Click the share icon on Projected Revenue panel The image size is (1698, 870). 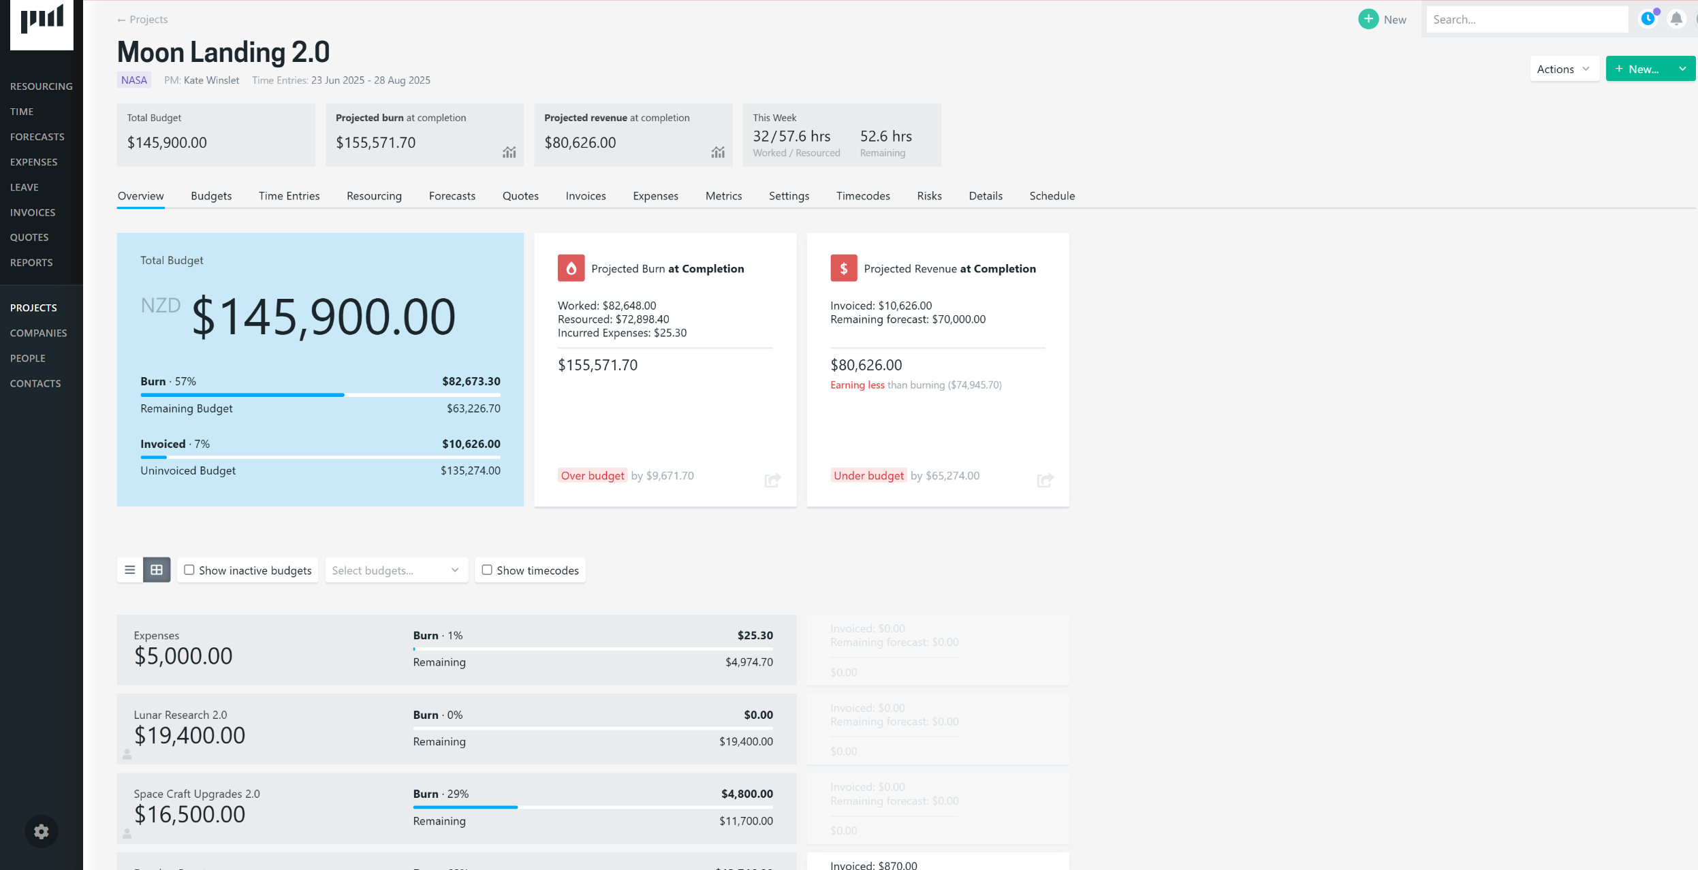pyautogui.click(x=1044, y=480)
